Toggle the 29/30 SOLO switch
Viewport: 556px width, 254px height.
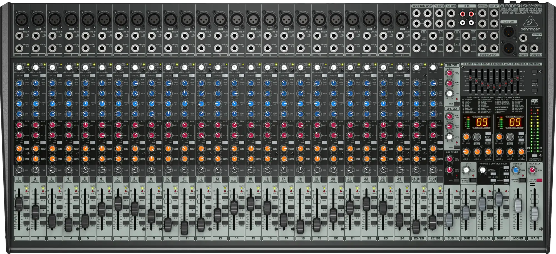tap(456, 104)
